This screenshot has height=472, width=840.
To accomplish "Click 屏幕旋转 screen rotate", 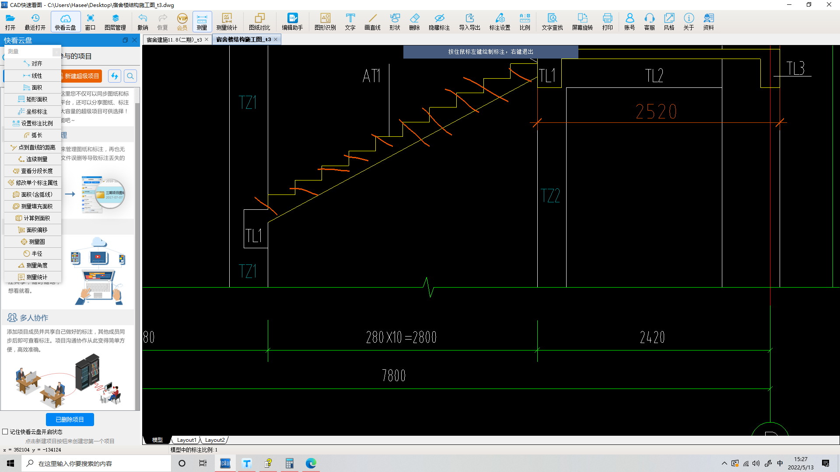I will [x=582, y=21].
